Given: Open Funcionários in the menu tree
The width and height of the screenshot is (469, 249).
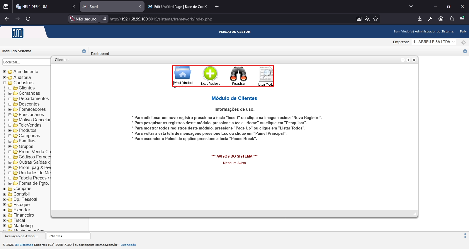Looking at the screenshot, I should coord(31,115).
